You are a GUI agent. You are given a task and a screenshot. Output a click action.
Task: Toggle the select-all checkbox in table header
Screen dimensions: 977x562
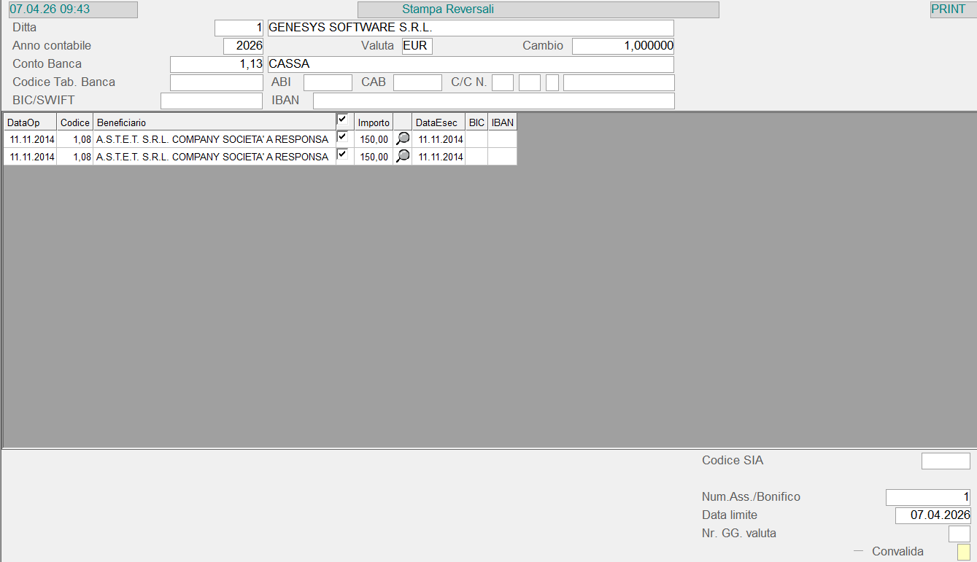341,120
